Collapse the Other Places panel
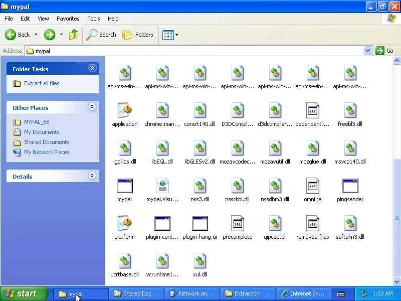This screenshot has height=301, width=401. [x=92, y=107]
